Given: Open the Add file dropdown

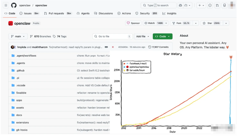Looking at the screenshot, I should coord(142,36).
